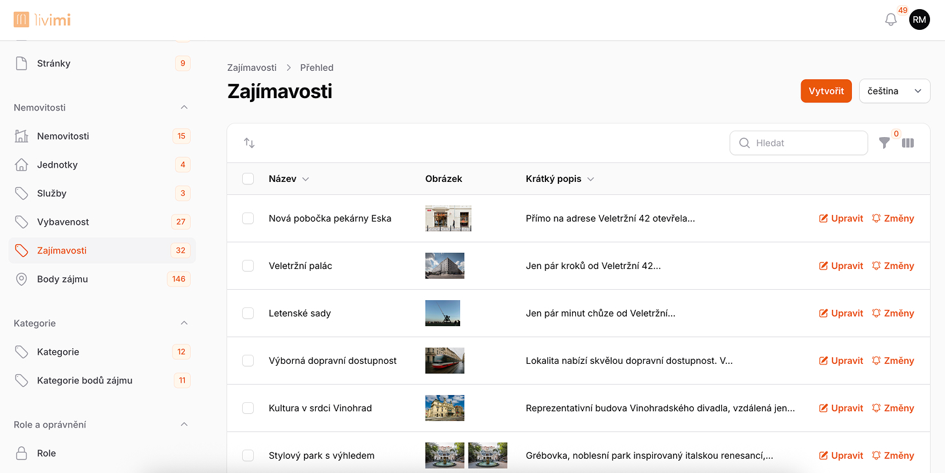
Task: Click the 'Jen pár kroků od Veletržní 42...' description
Action: pos(593,266)
